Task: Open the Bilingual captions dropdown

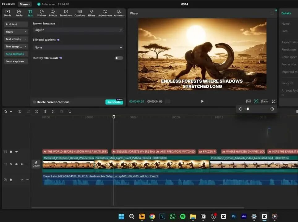Action: pos(78,47)
